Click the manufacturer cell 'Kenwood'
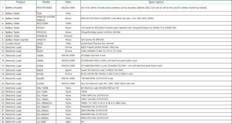The width and height of the screenshot is (232, 124). click(68, 36)
